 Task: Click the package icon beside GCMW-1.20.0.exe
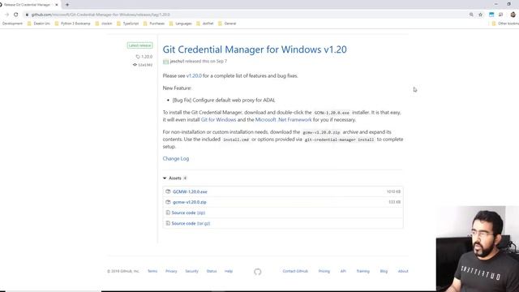tap(168, 191)
